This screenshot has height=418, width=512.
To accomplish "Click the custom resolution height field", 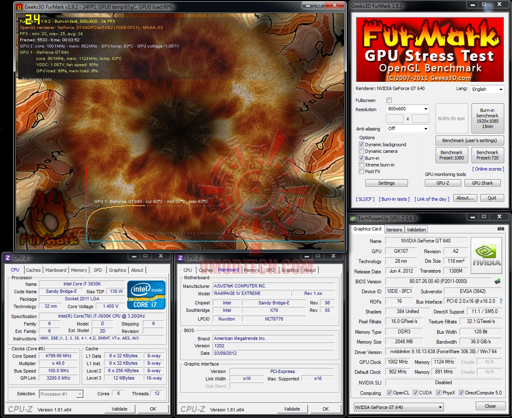I will pos(421,119).
